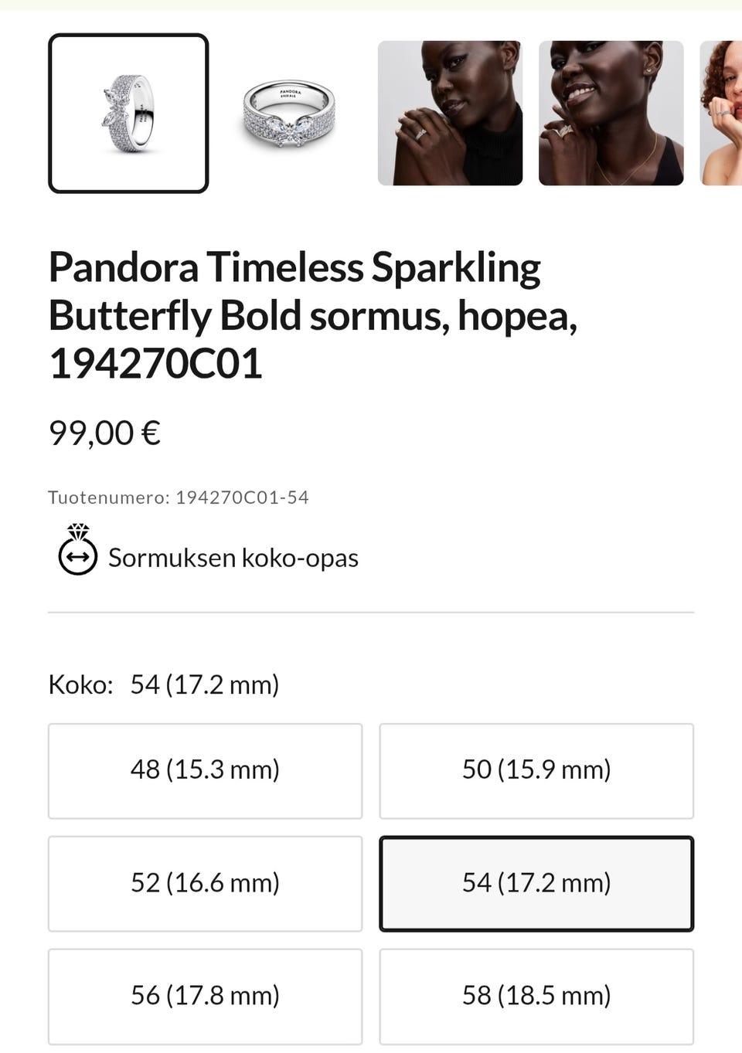Open the partially visible curly-haired model photo

(722, 114)
